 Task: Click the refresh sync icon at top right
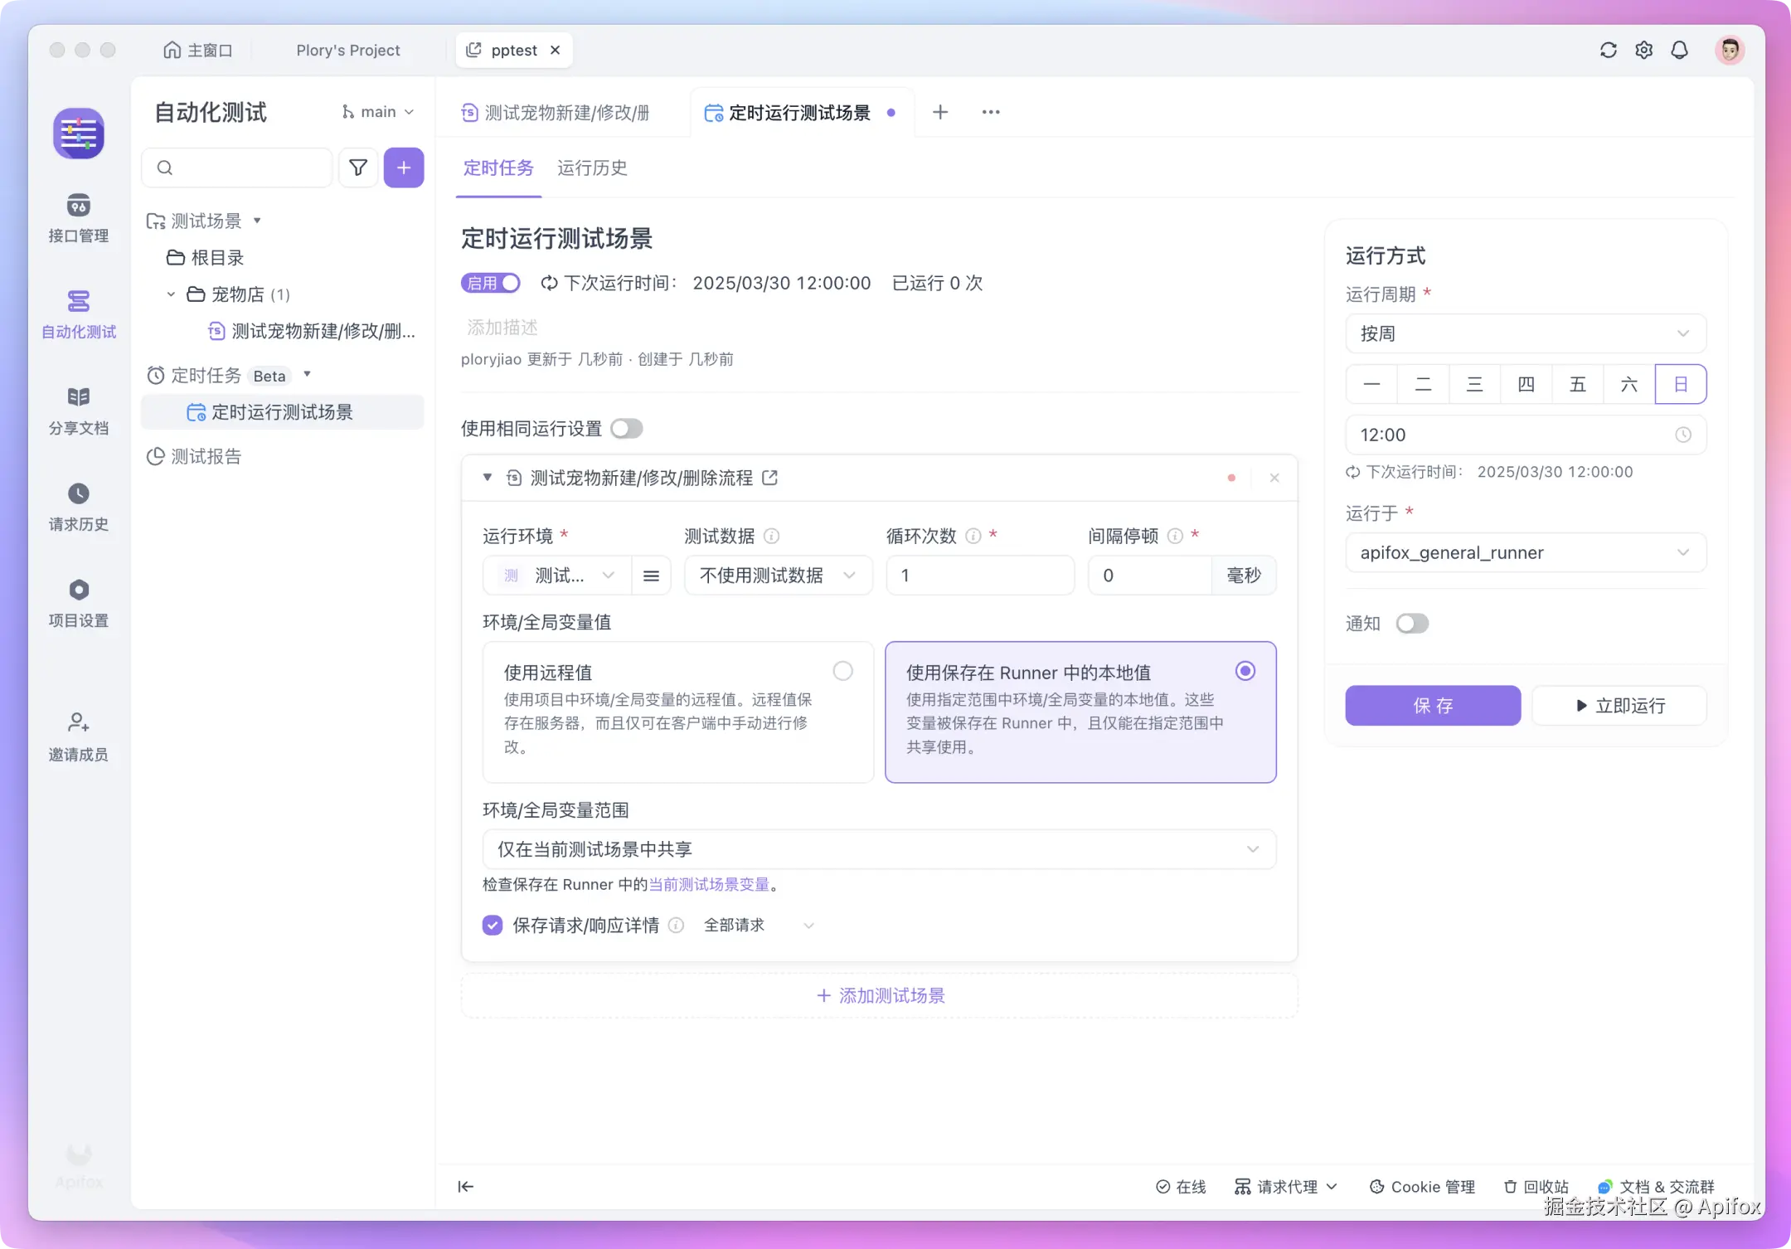1608,50
